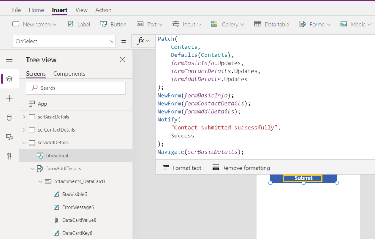The image size is (375, 239).
Task: Insert a Label control from toolbar
Action: point(78,25)
